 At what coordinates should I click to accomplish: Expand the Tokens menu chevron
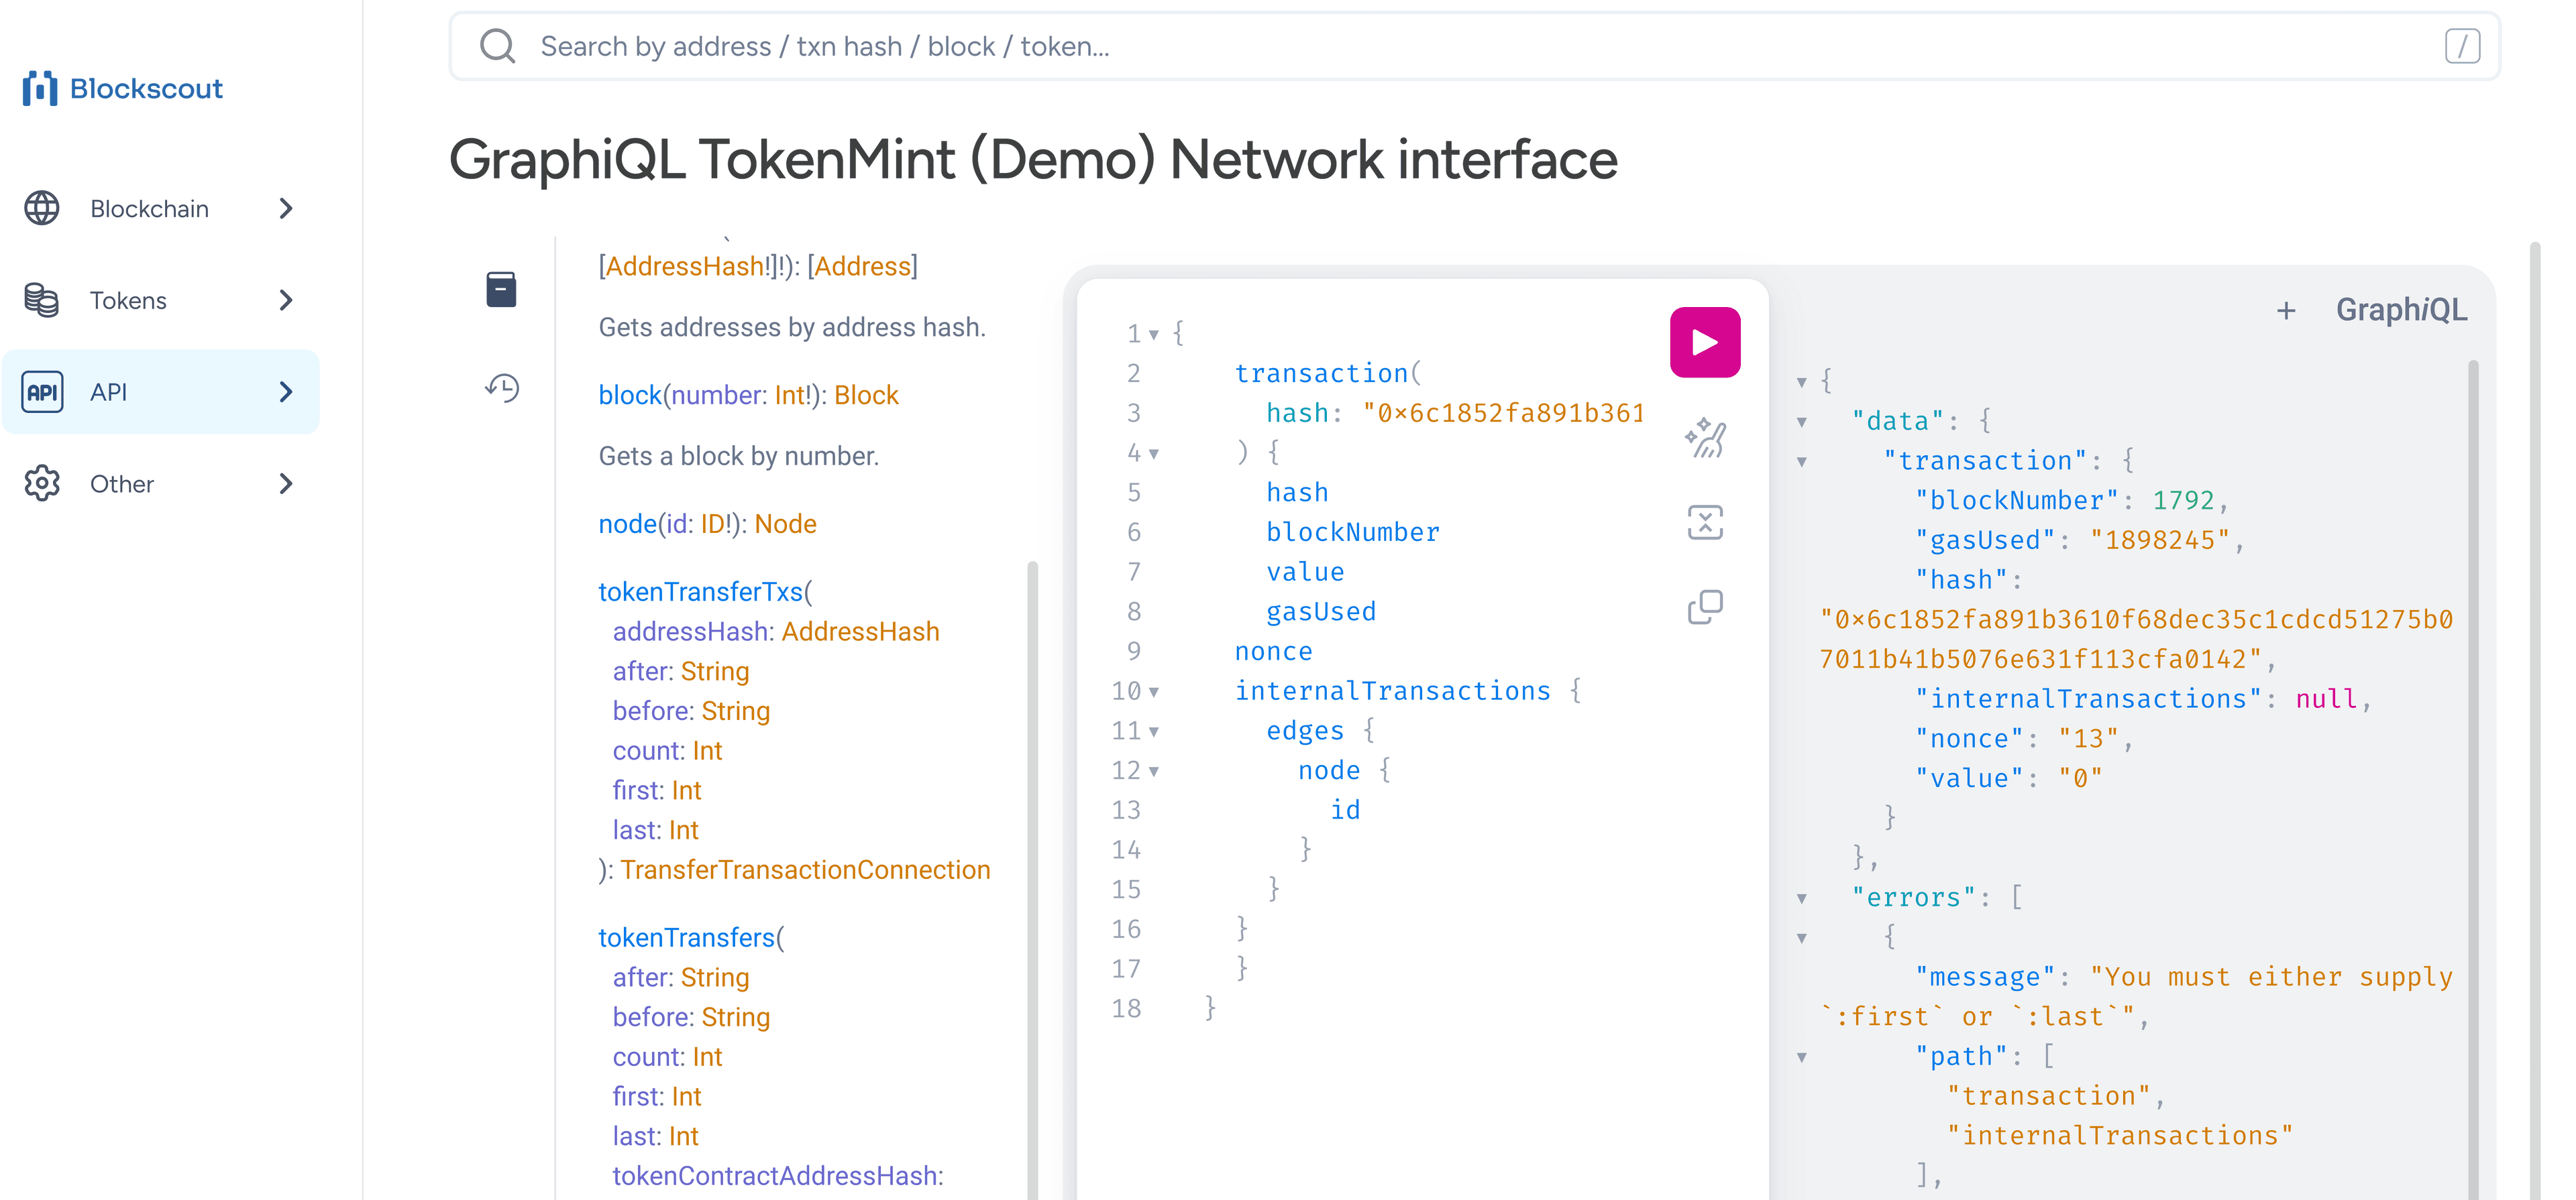pyautogui.click(x=286, y=300)
